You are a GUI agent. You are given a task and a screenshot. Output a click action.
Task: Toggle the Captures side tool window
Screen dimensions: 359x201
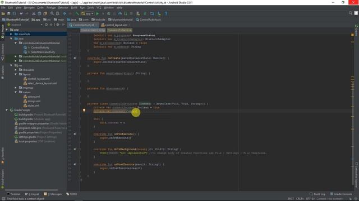point(2,72)
